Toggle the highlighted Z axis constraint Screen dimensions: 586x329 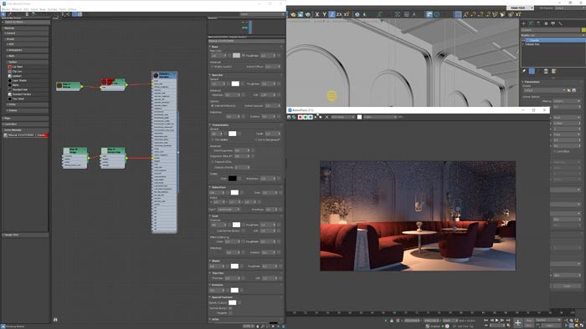tap(332, 14)
